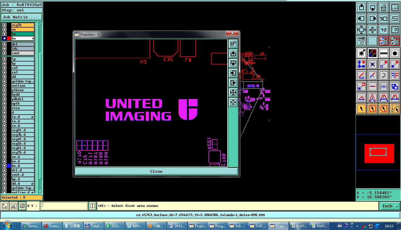401x230 pixels.
Task: Toggle display checkbox for bo.d layer
Action: coord(4,166)
